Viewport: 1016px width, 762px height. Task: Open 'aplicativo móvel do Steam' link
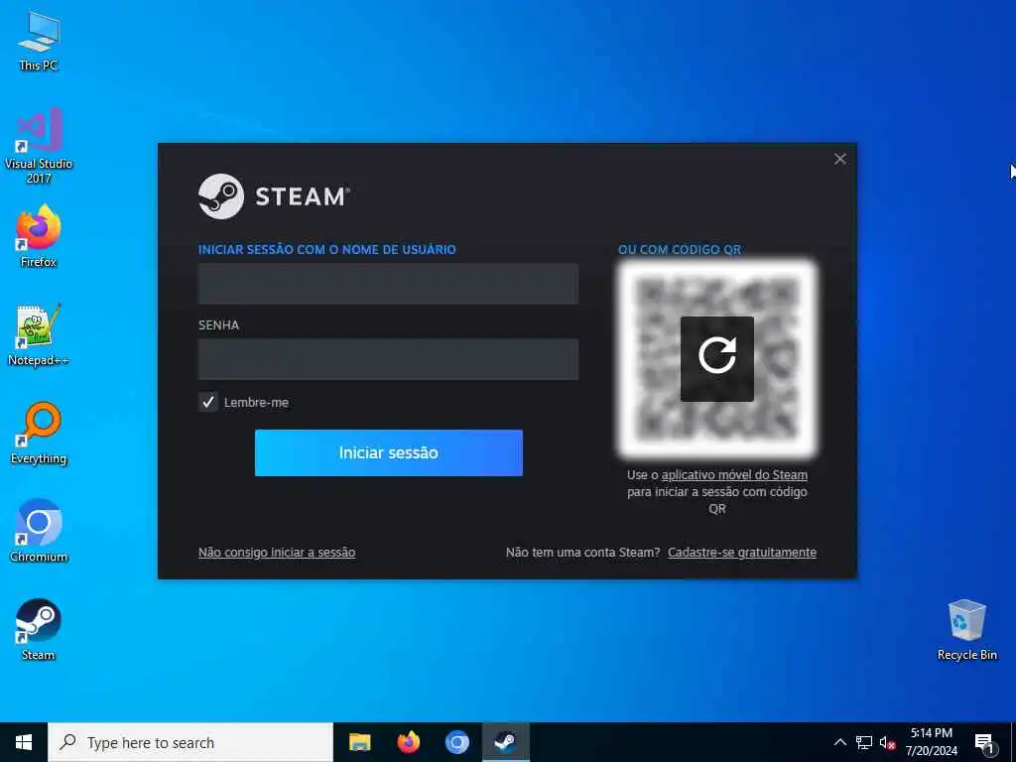(734, 475)
